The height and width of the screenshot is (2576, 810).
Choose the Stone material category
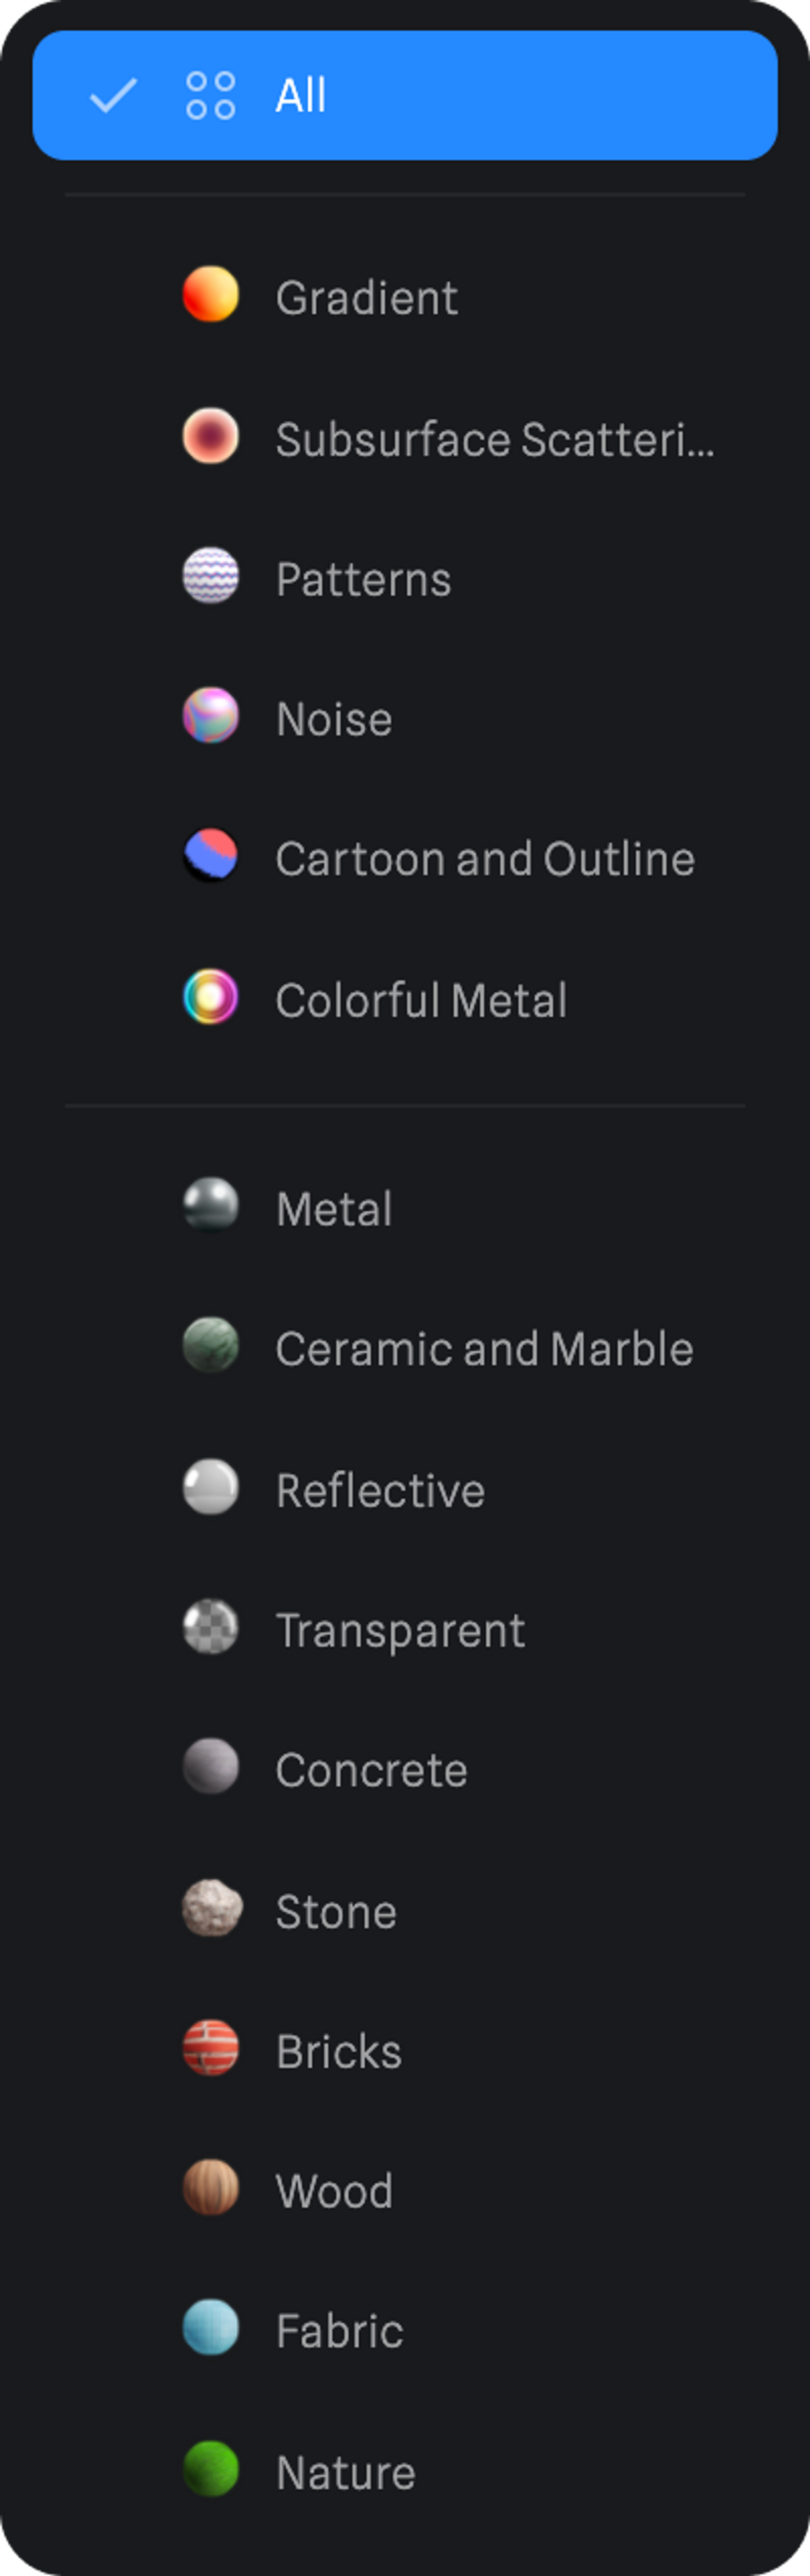tap(336, 1911)
